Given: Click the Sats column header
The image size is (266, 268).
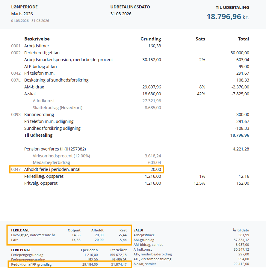Looking at the screenshot, I should point(200,39).
